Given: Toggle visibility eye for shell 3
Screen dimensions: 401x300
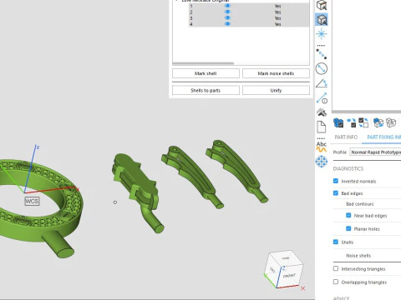Looking at the screenshot, I should pyautogui.click(x=227, y=18).
